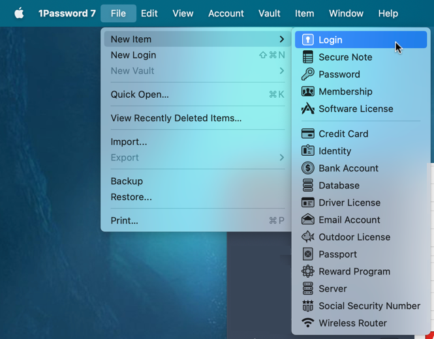Choose Driver License label text
The image size is (434, 339).
(350, 203)
